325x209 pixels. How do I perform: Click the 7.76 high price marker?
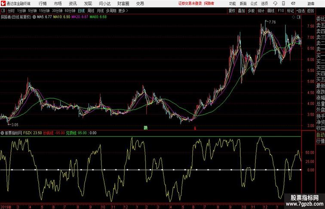click(272, 22)
